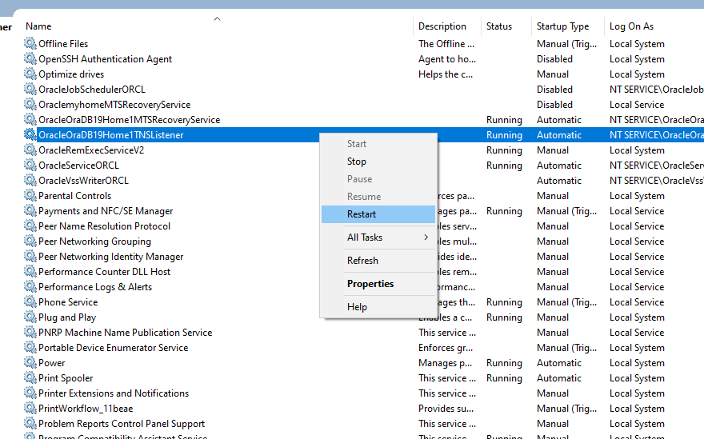Click gear icon of Problem Reports Control Panel Support

coord(30,424)
